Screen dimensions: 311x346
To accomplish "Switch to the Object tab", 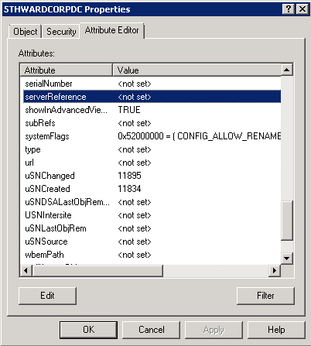I will tap(26, 32).
